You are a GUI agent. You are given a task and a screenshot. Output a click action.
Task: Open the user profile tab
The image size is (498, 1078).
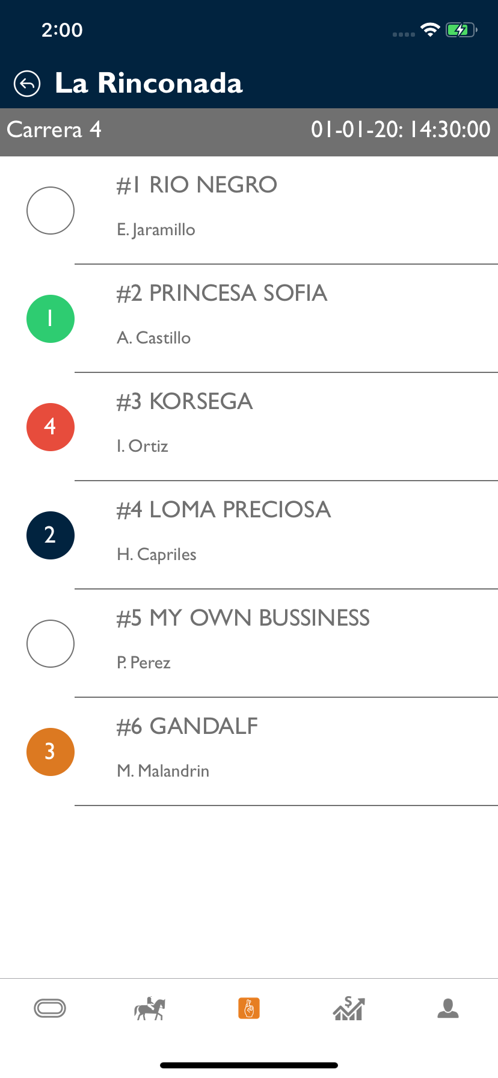[x=448, y=1008]
